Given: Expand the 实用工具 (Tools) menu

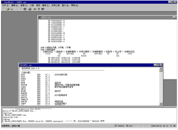Looking at the screenshot, I should click(x=57, y=5).
